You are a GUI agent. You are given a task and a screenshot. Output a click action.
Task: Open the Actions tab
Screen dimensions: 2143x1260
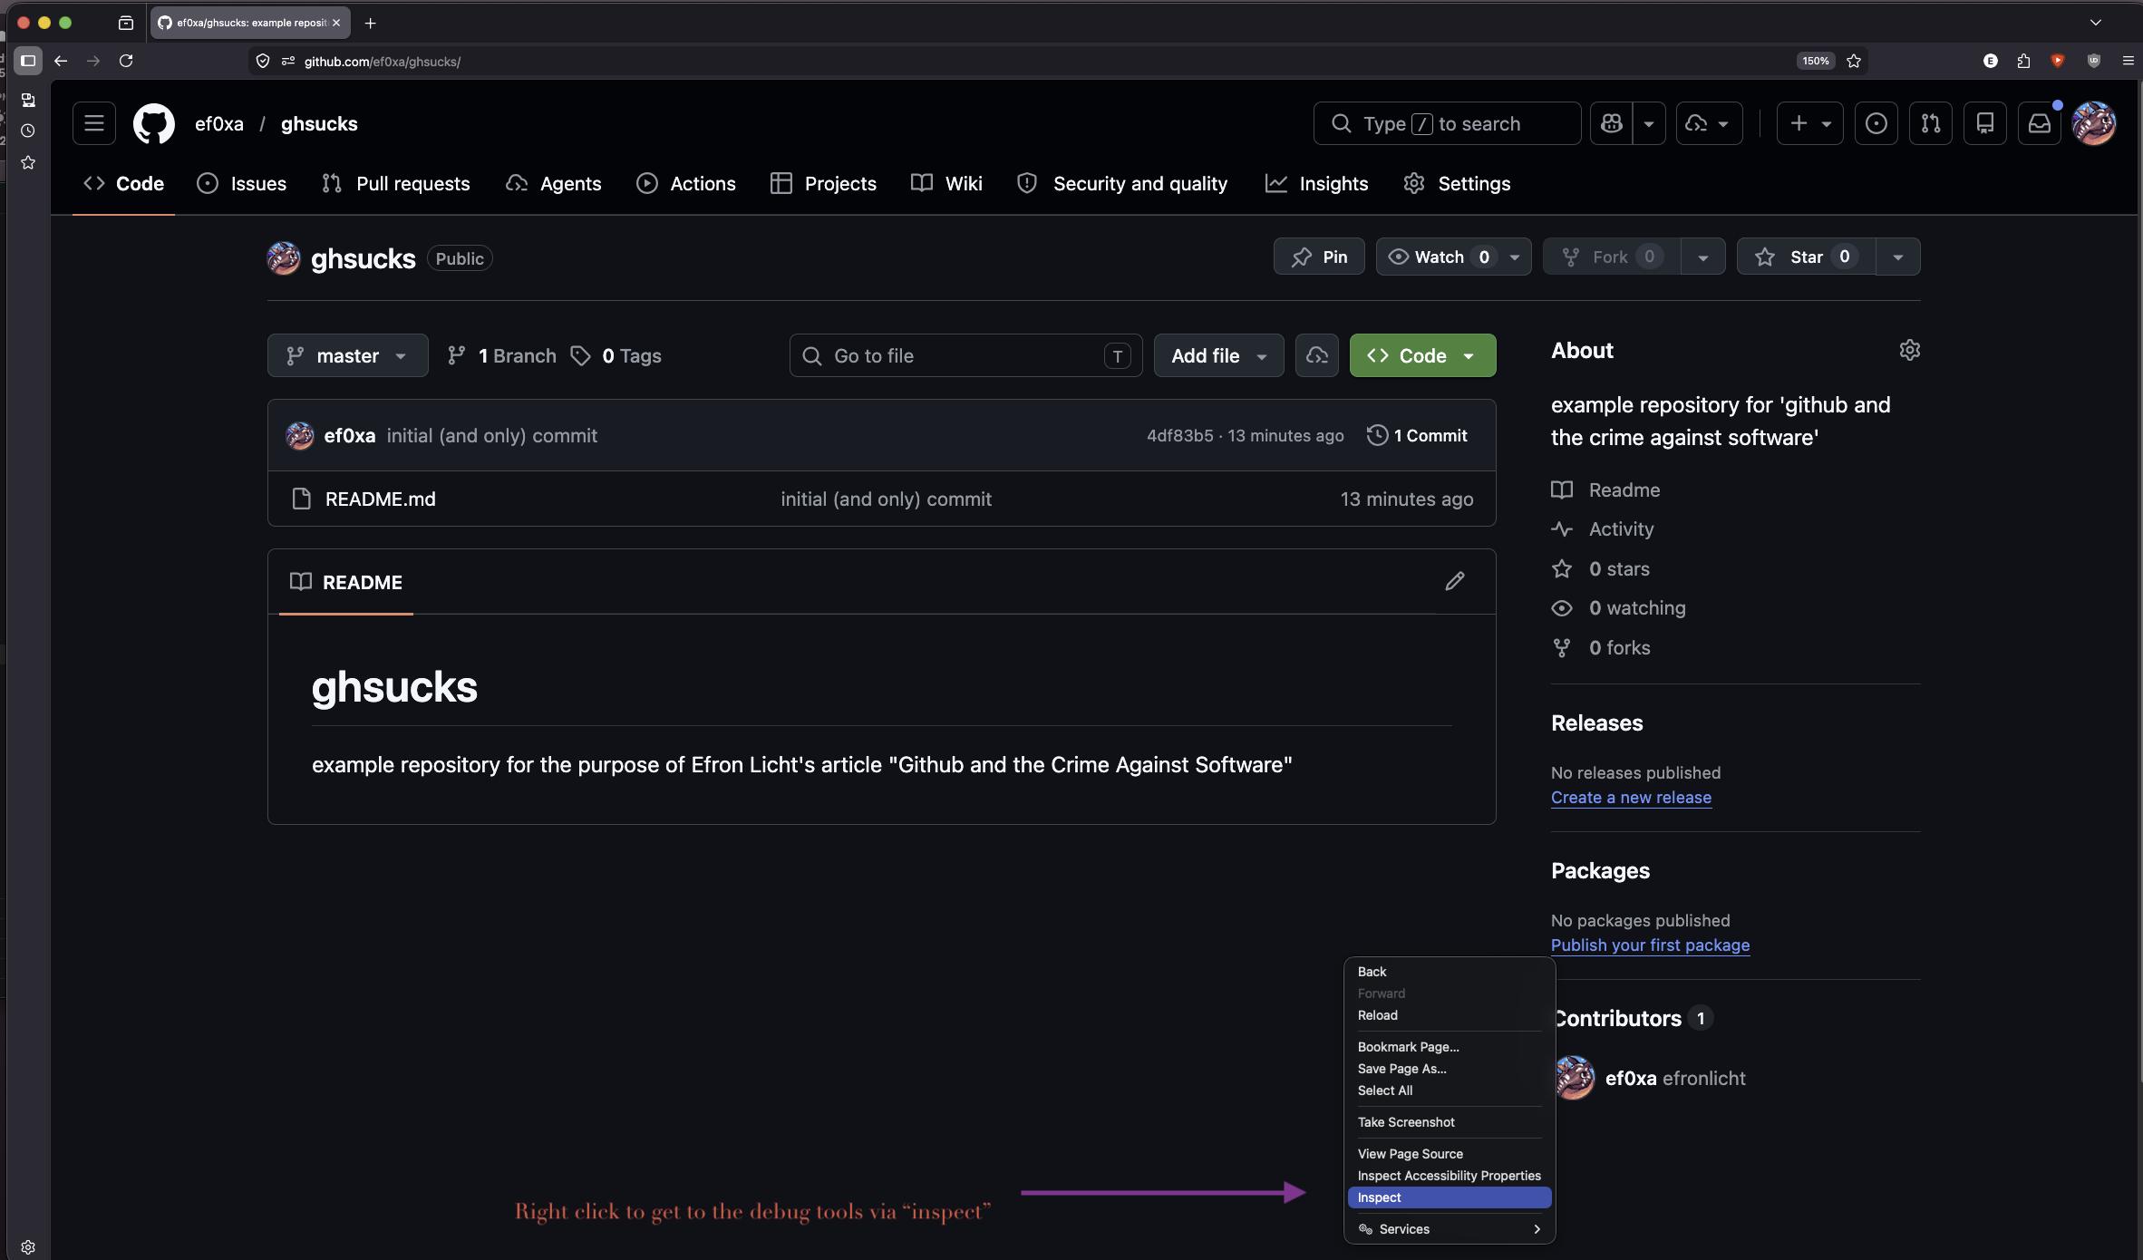(x=686, y=184)
